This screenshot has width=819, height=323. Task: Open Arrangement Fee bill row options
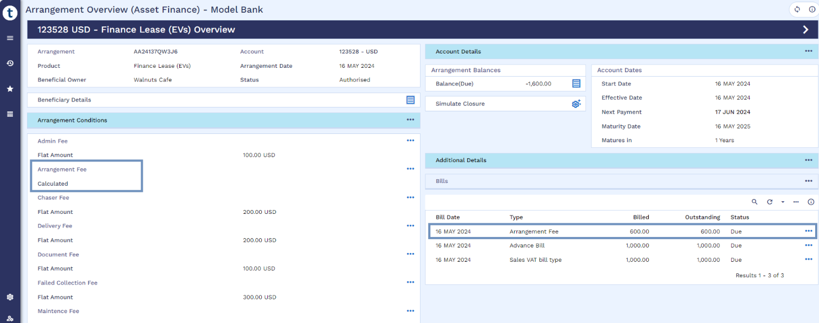coord(809,231)
